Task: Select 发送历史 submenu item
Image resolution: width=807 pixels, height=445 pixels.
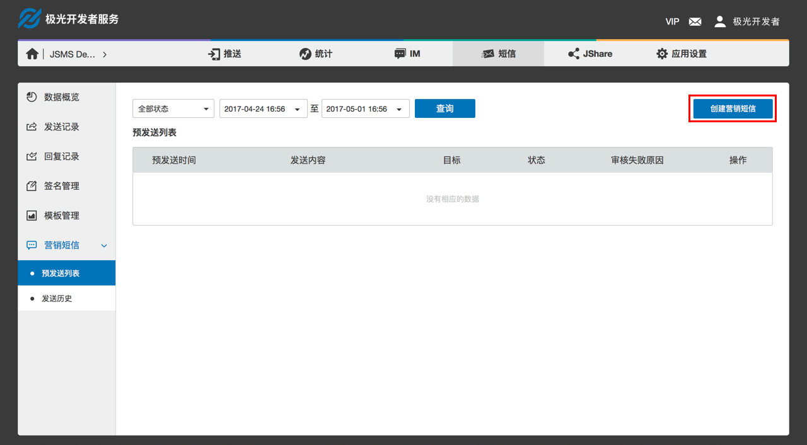Action: tap(67, 298)
